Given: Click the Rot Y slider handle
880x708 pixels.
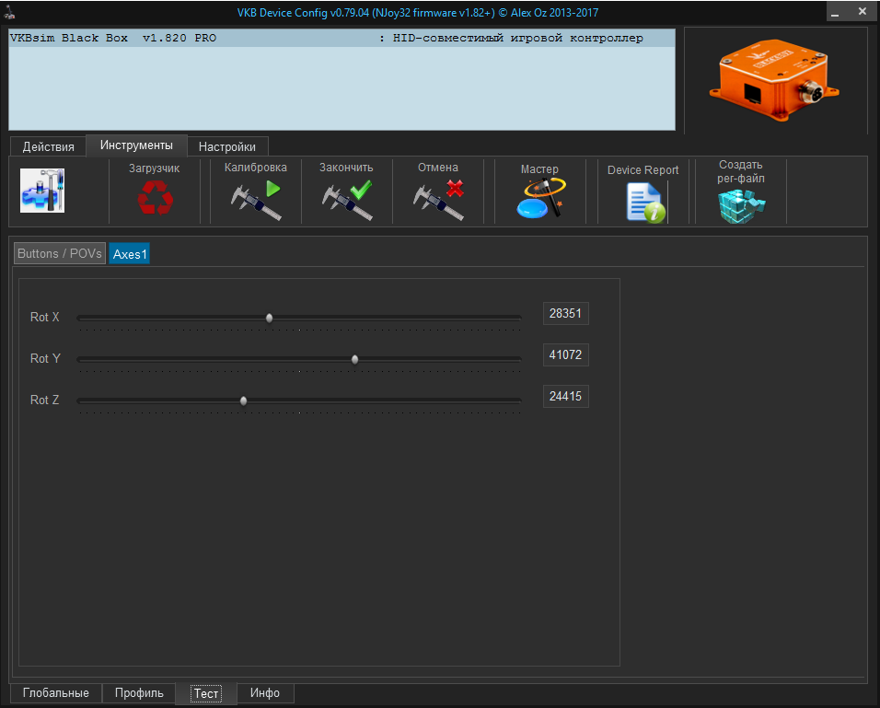Looking at the screenshot, I should tap(354, 359).
